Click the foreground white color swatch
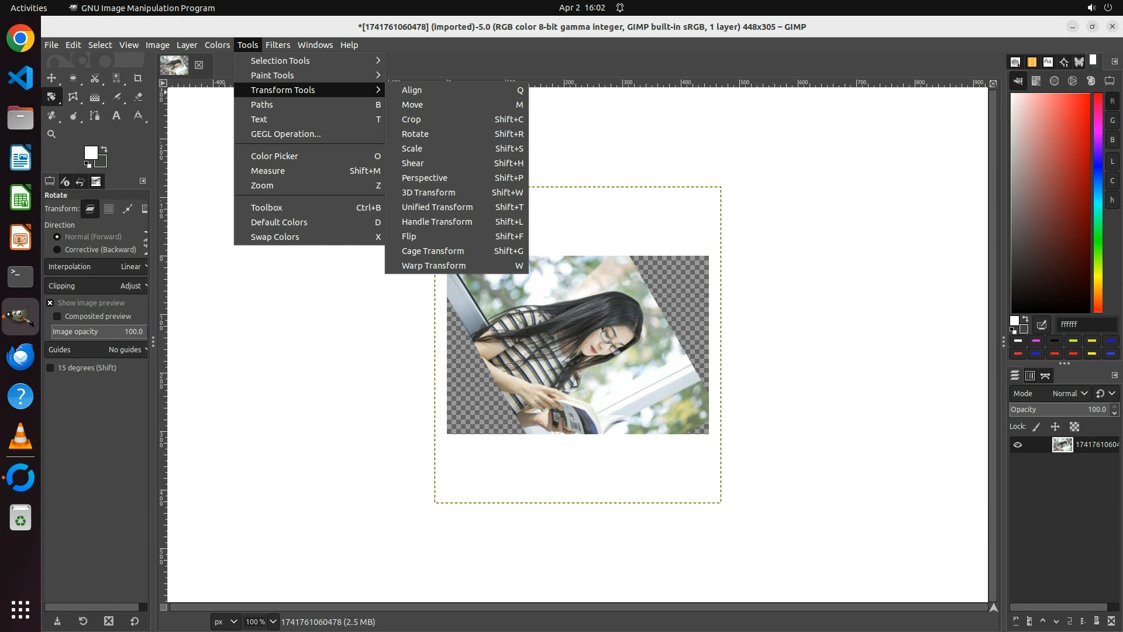This screenshot has width=1123, height=632. [x=90, y=152]
